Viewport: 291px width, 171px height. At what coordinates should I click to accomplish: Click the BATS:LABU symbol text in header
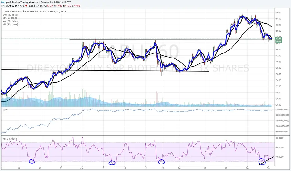pyautogui.click(x=7, y=6)
